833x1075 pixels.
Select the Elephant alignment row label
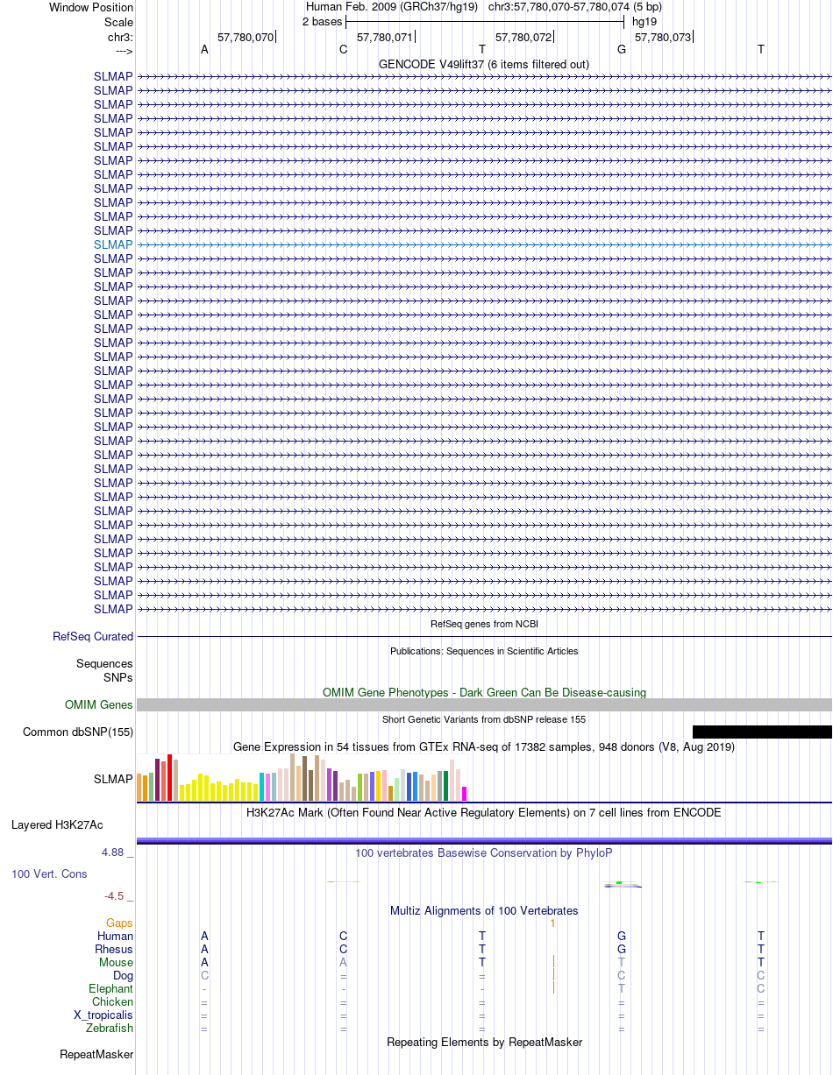tap(111, 988)
